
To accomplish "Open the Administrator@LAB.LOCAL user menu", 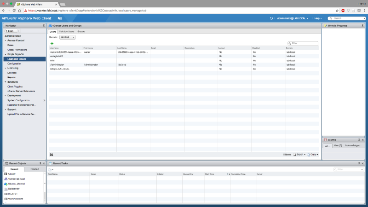I will (293, 18).
